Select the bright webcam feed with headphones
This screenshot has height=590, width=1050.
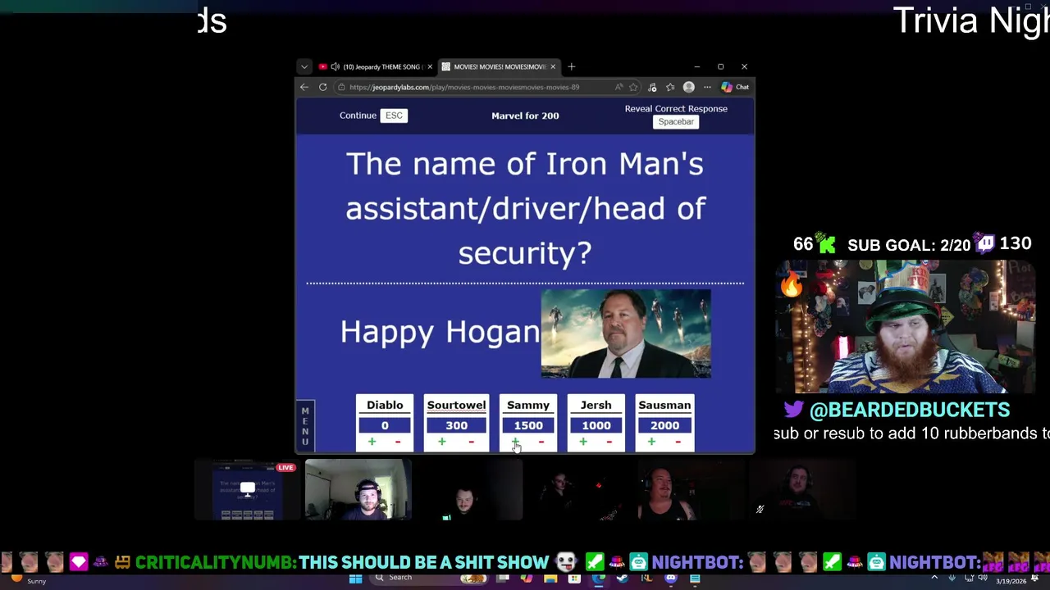(358, 490)
